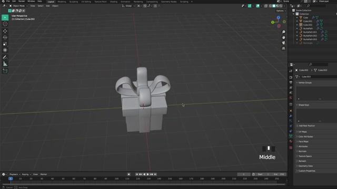Expand the Geometry Data panel
This screenshot has width=337, height=189.
[x=305, y=166]
